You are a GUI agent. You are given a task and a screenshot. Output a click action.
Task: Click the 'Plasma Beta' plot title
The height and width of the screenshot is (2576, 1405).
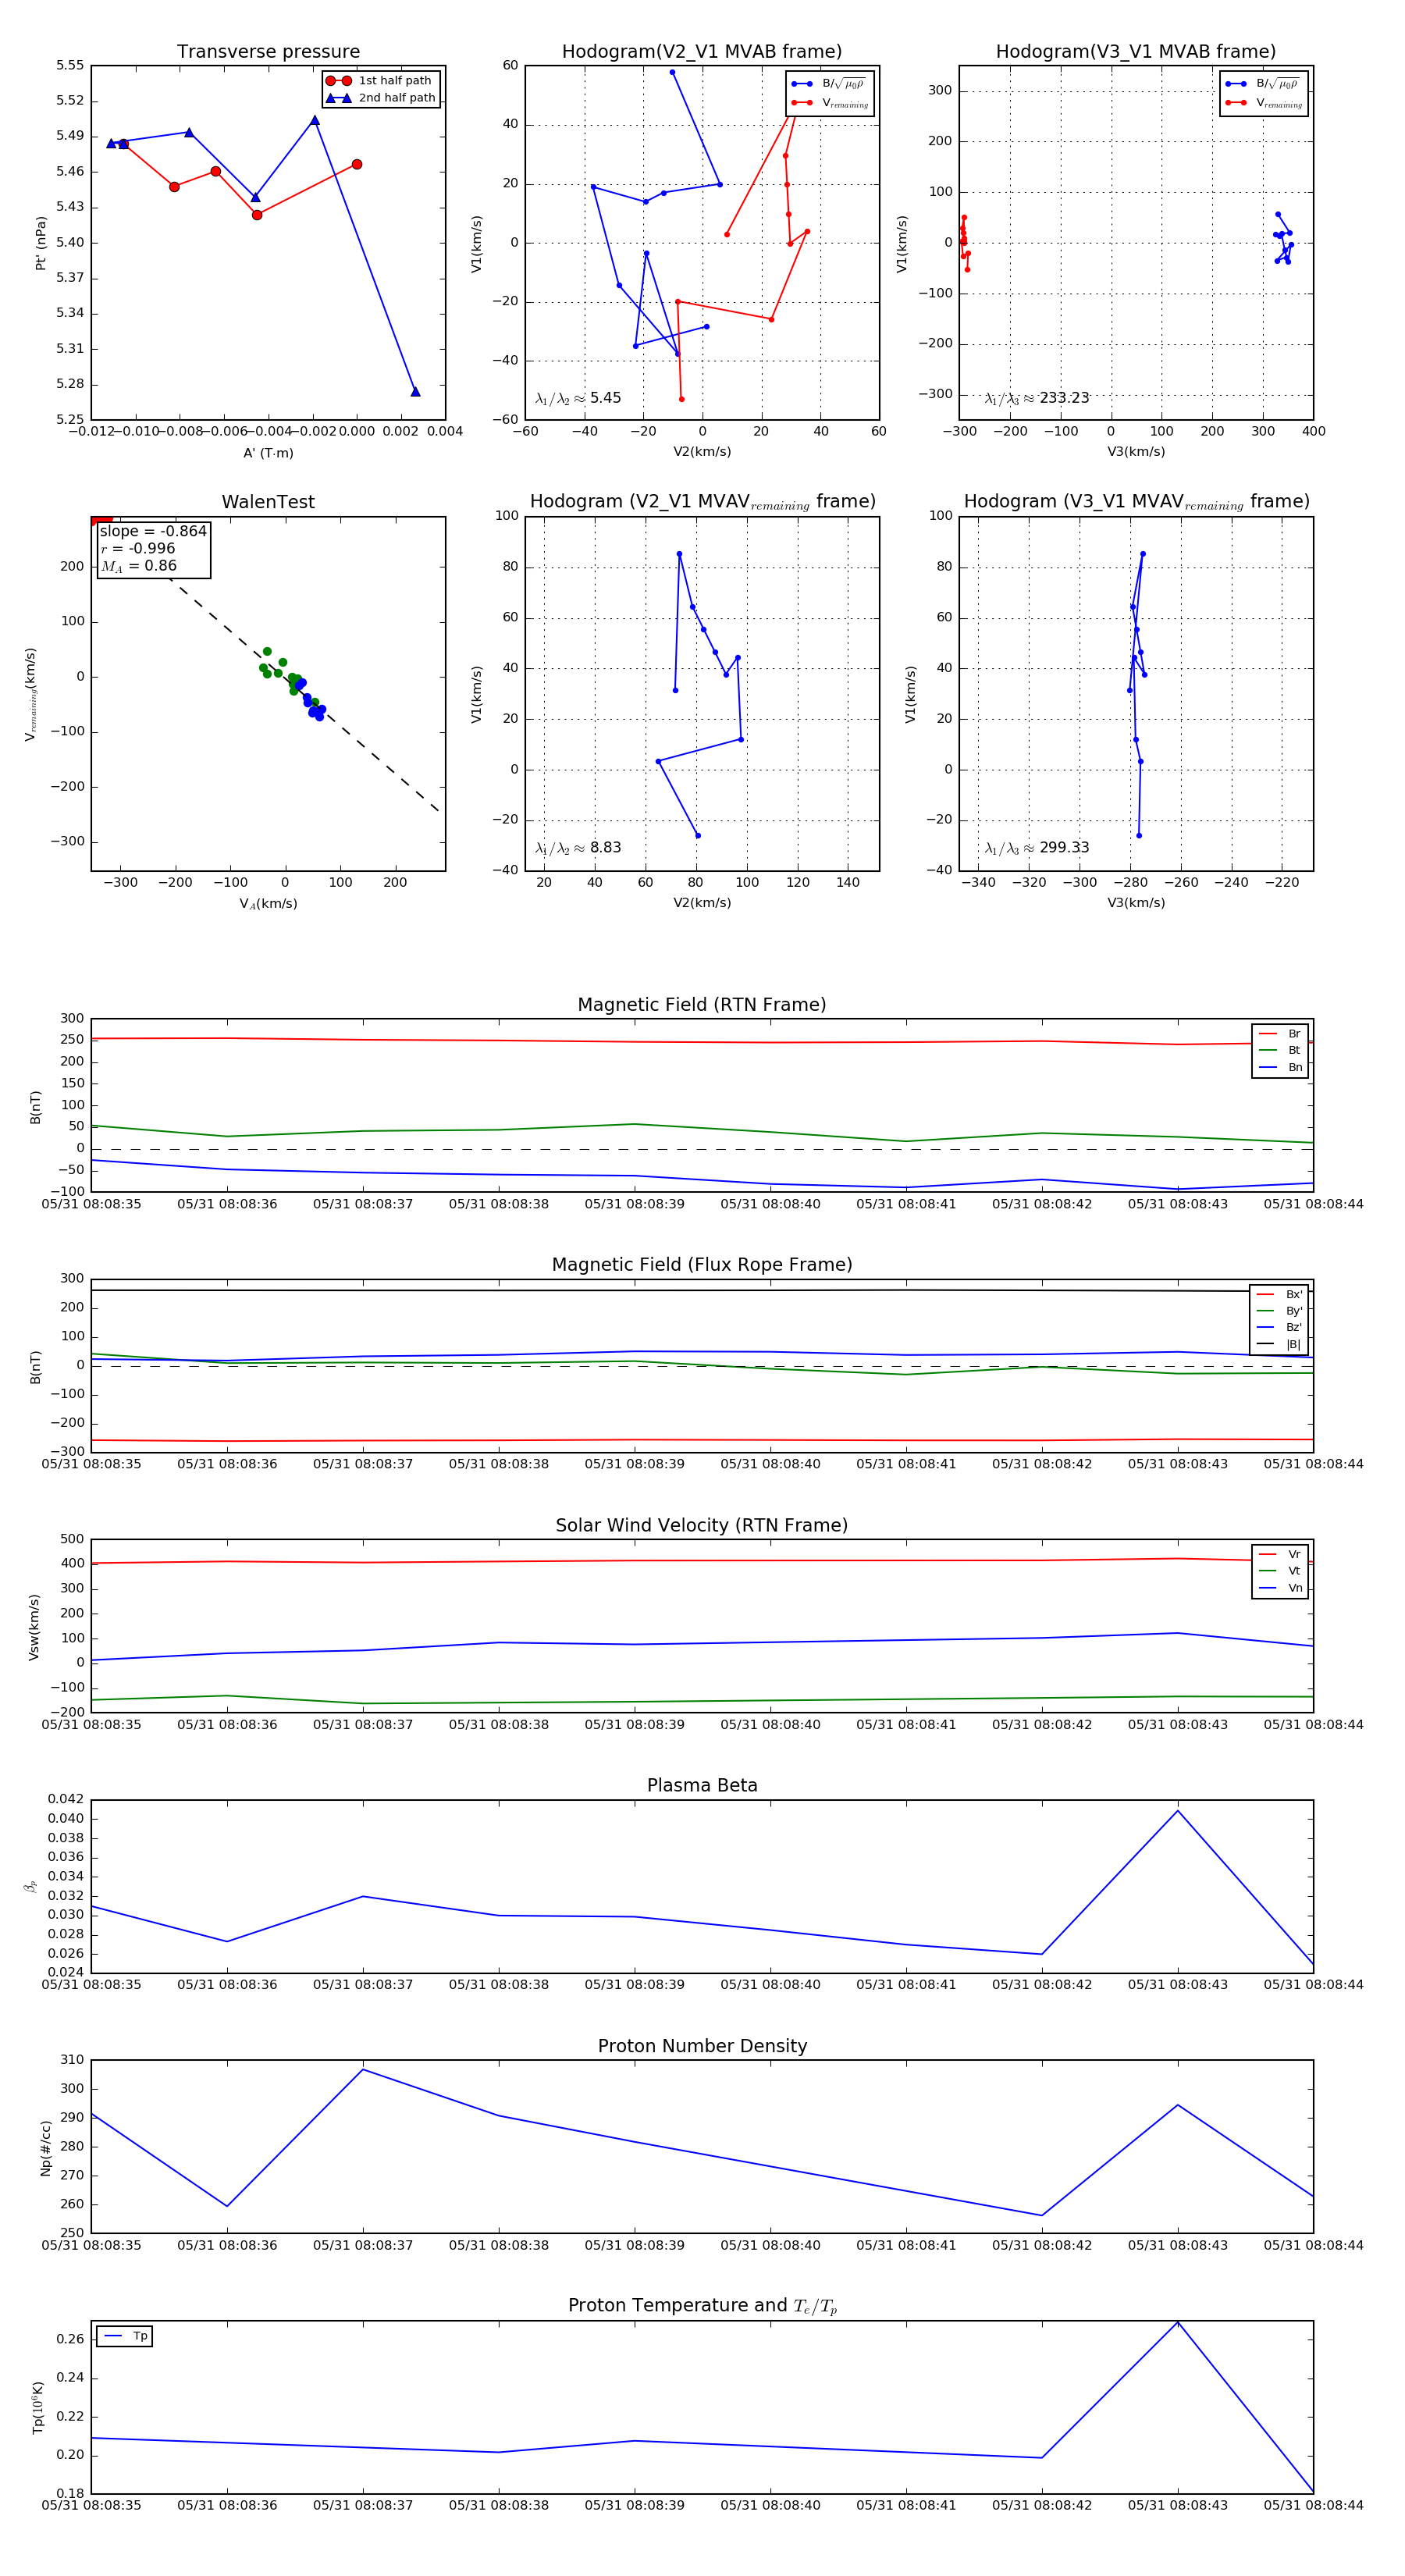coord(702,1786)
